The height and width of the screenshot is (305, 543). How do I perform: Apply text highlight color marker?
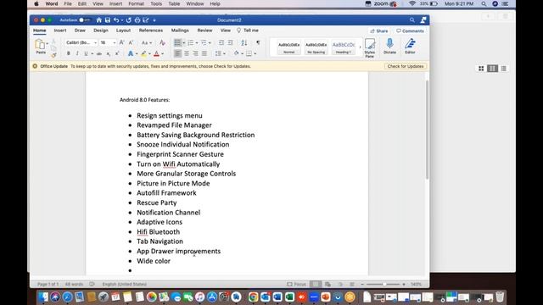pos(144,53)
